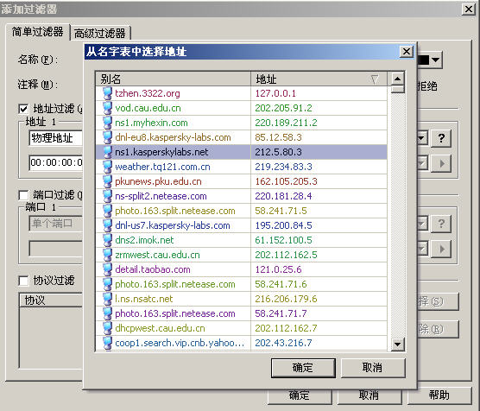This screenshot has height=411, width=480.
Task: Click the scrollbar thumb of address list
Action: (x=397, y=89)
